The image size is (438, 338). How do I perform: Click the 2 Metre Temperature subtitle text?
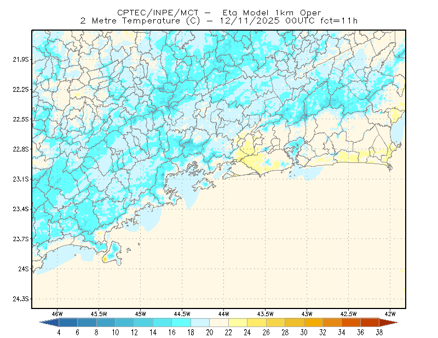pyautogui.click(x=218, y=21)
